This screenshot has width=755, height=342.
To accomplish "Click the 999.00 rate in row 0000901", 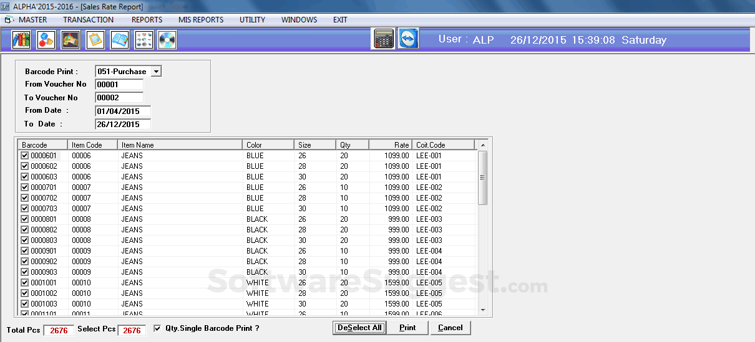I will (x=398, y=251).
